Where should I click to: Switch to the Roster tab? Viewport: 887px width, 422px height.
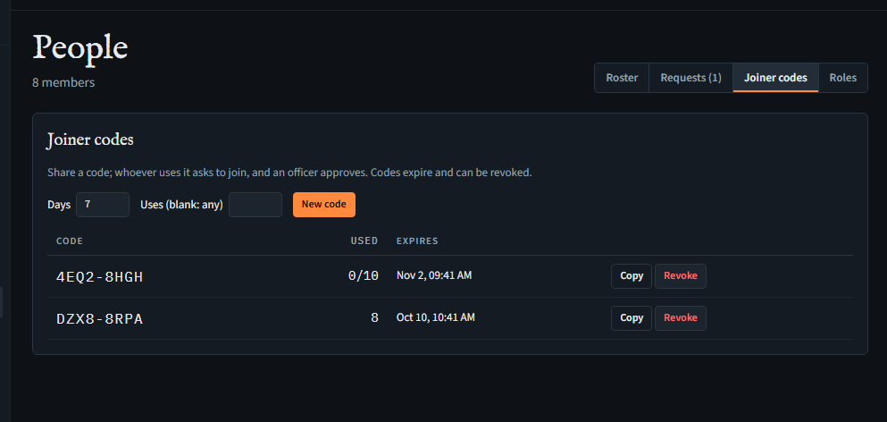(x=622, y=78)
